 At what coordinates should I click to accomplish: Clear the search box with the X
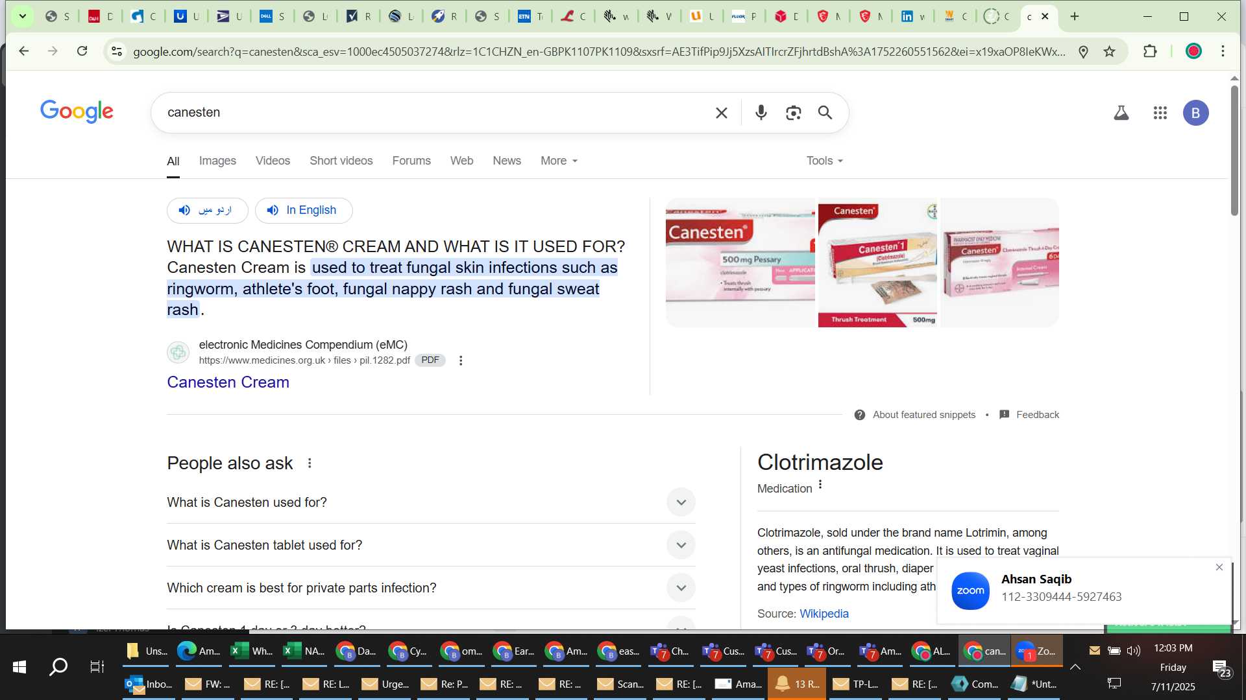(721, 113)
